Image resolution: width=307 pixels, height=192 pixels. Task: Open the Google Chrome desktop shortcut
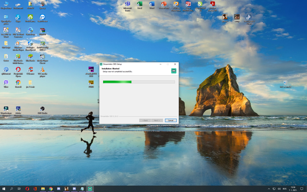(18, 84)
